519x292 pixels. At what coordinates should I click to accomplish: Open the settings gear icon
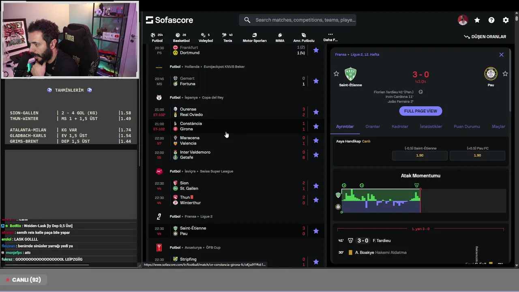click(506, 20)
